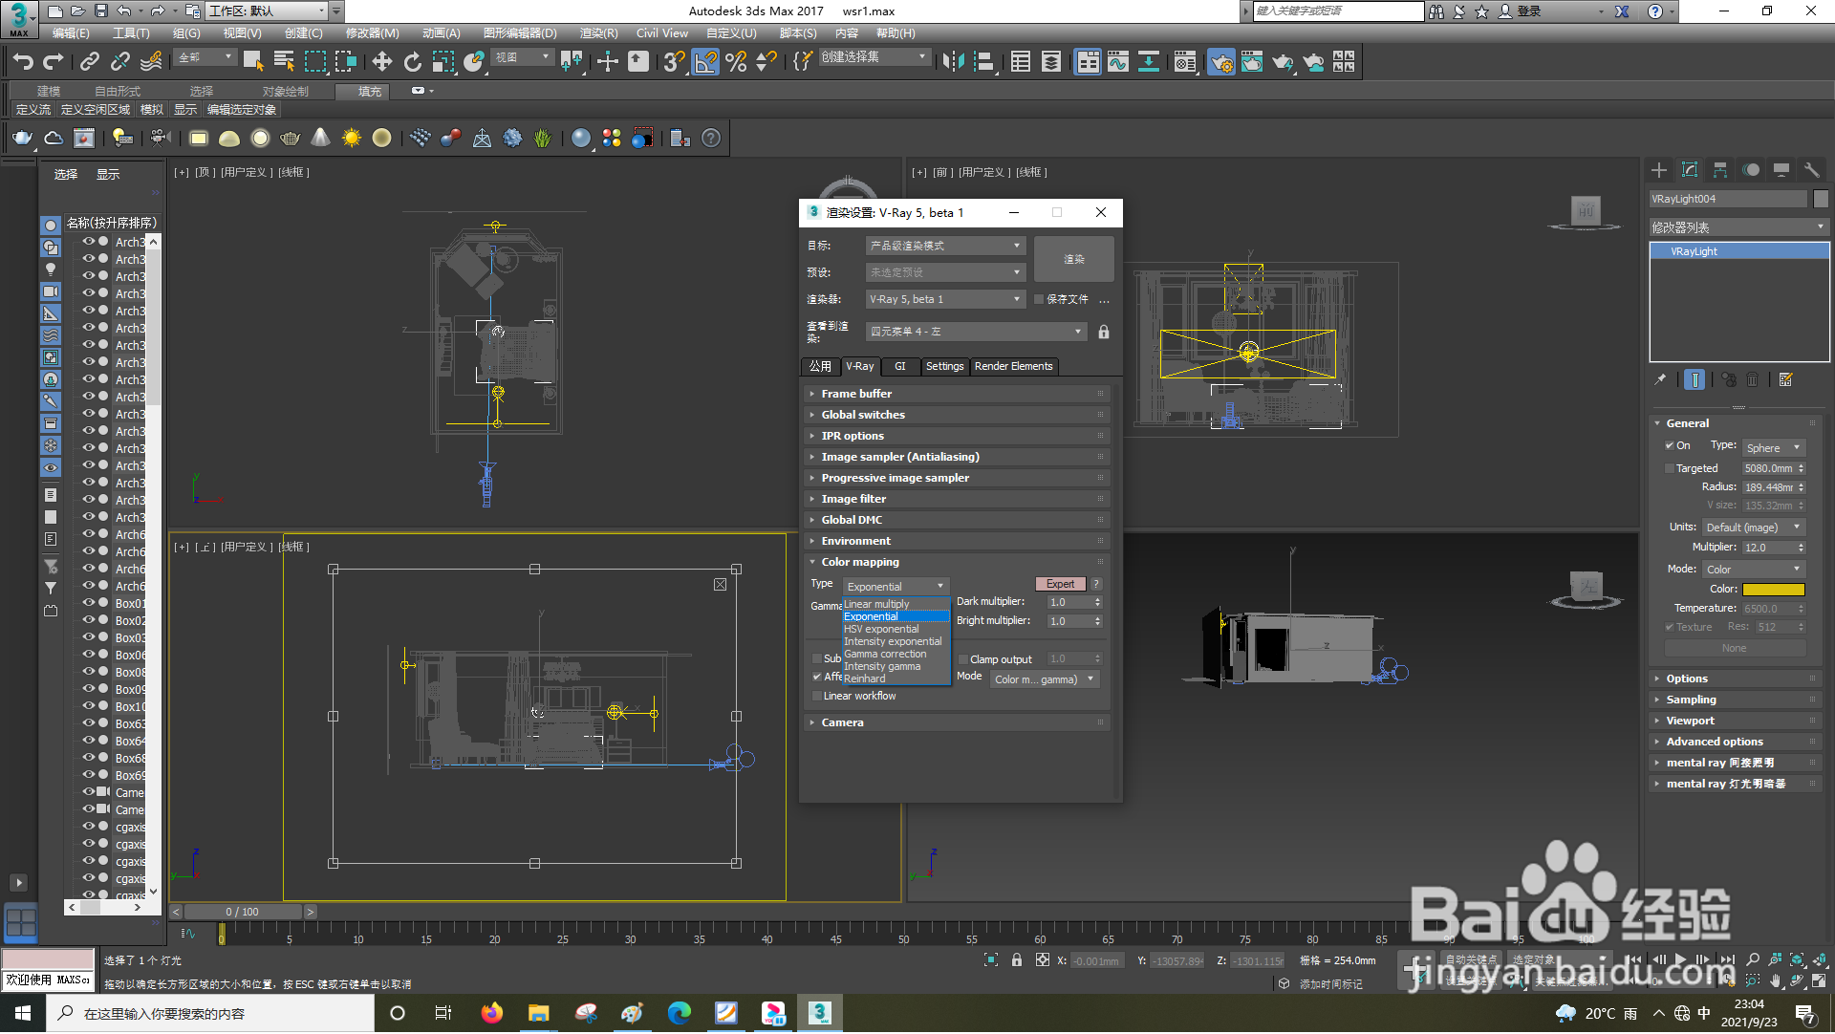Click the Pin Stack icon below modifier list
The height and width of the screenshot is (1034, 1835).
tap(1661, 380)
